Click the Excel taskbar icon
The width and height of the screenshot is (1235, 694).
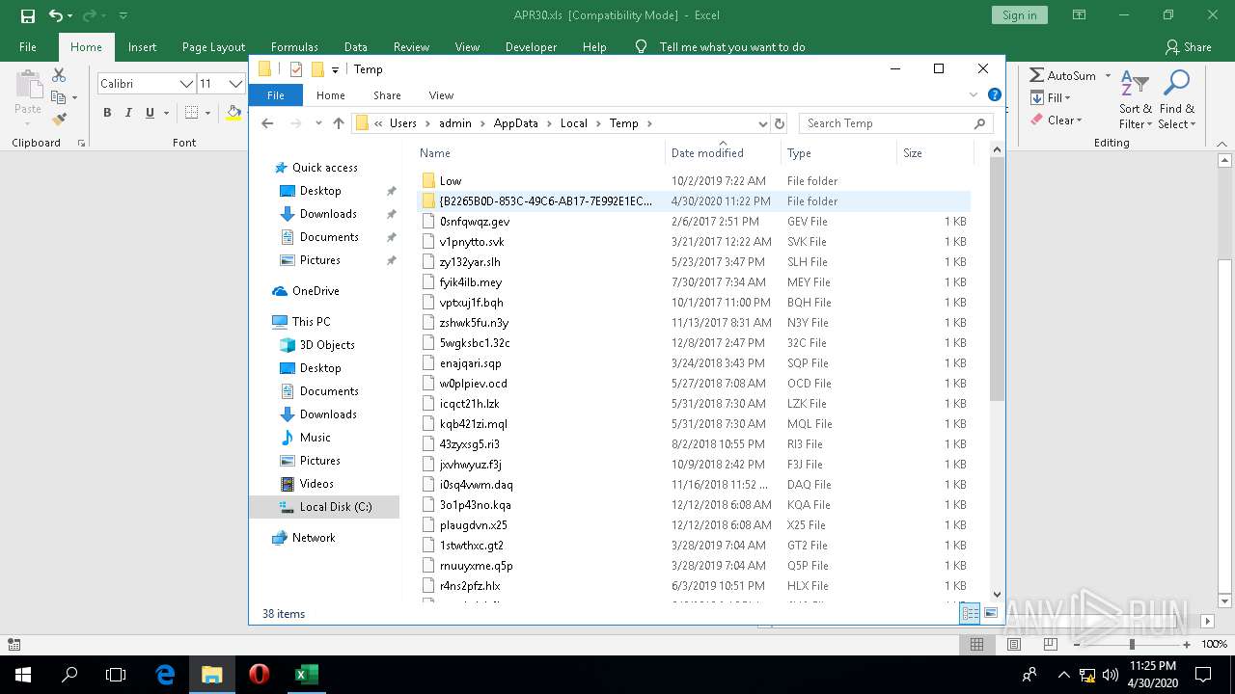[x=306, y=675]
